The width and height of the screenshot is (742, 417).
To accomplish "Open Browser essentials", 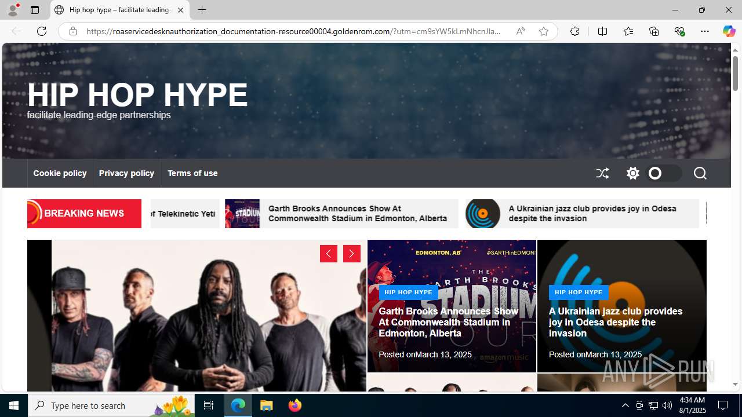I will coord(679,31).
